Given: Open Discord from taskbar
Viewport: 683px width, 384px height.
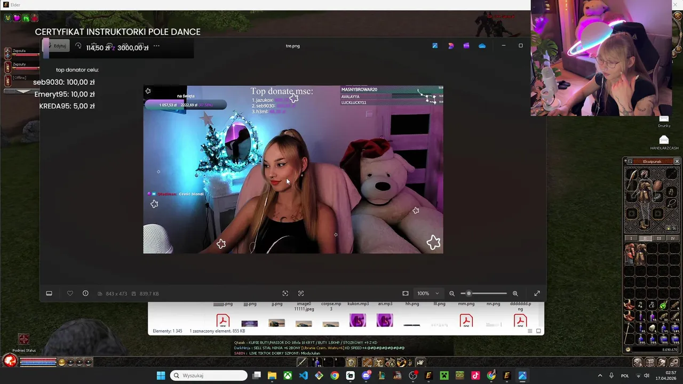Looking at the screenshot, I should [x=366, y=375].
